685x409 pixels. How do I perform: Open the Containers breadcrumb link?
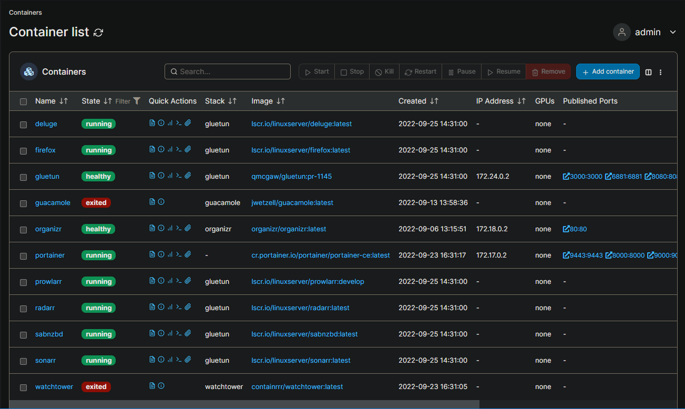(25, 12)
